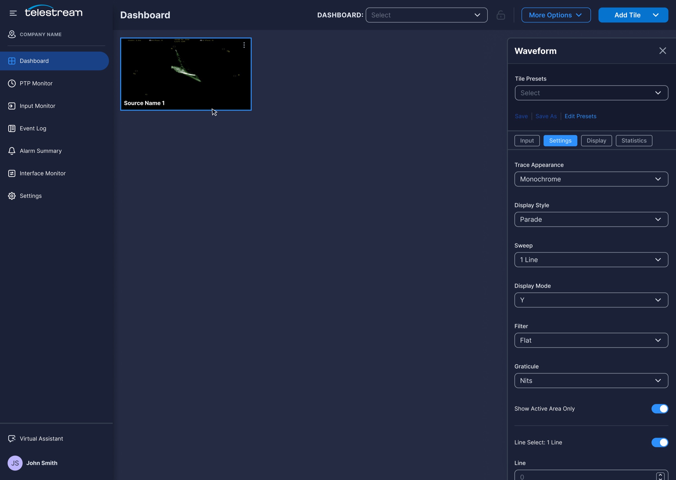
Task: Click the Save As preset link
Action: [546, 116]
